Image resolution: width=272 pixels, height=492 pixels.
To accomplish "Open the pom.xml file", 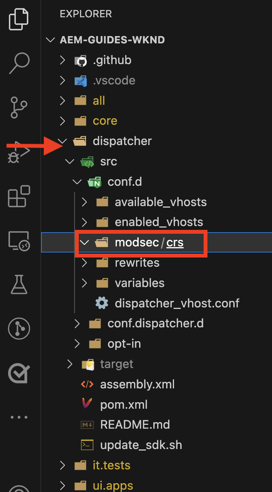I will 124,404.
